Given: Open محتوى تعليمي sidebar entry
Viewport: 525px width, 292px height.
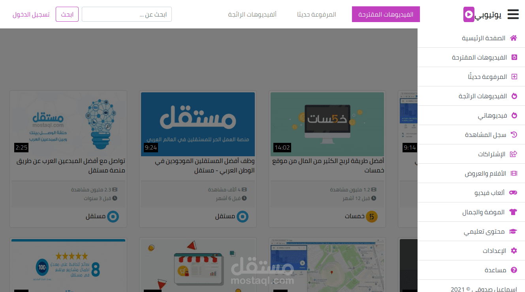Looking at the screenshot, I should coord(471,232).
